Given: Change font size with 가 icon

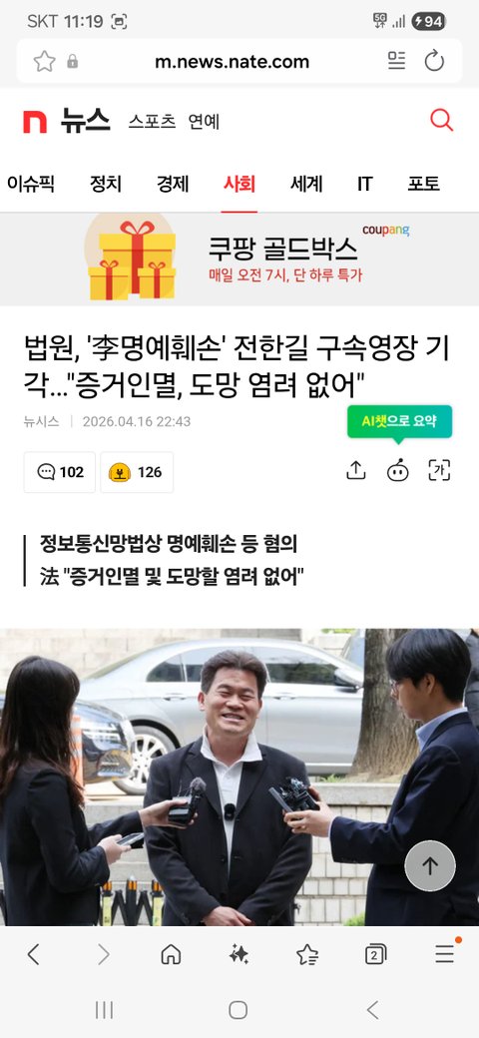Looking at the screenshot, I should tap(439, 471).
